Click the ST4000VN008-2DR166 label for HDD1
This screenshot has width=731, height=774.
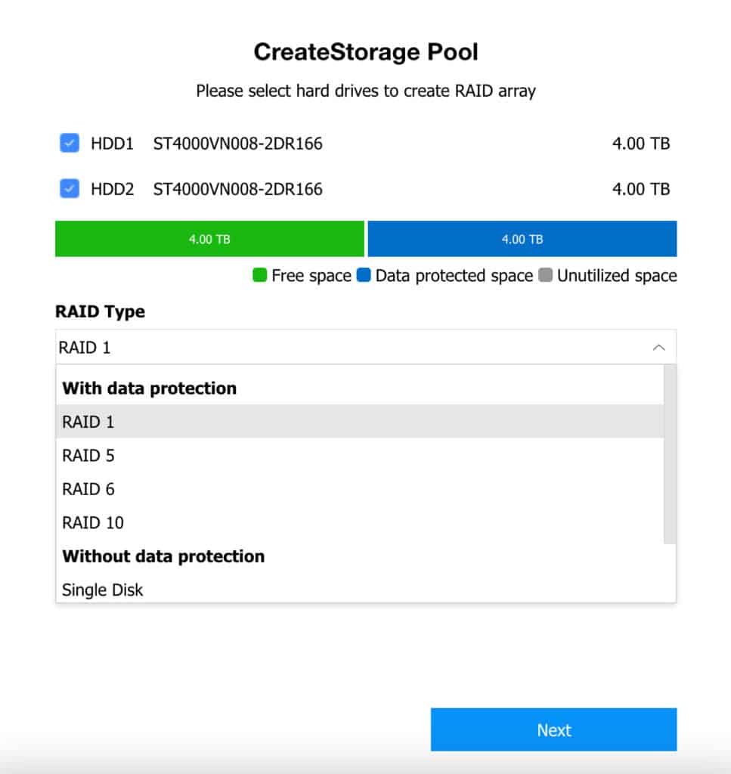tap(238, 143)
